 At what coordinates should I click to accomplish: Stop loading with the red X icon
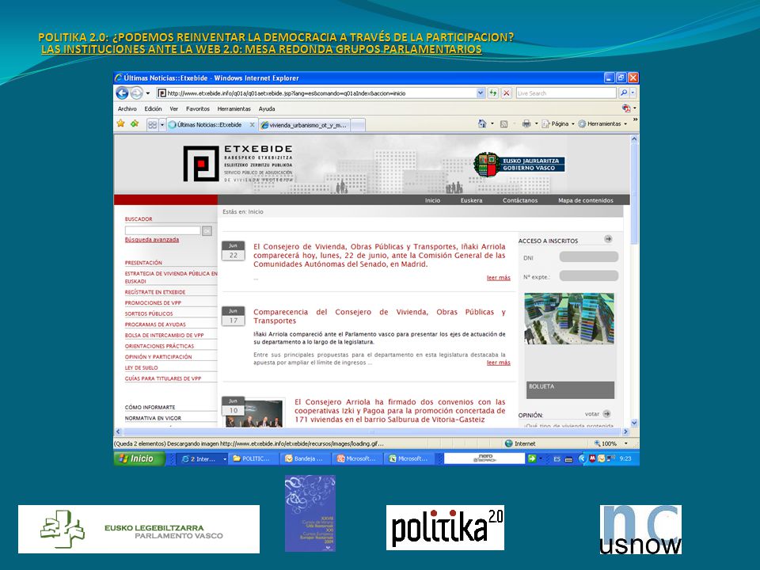click(506, 93)
